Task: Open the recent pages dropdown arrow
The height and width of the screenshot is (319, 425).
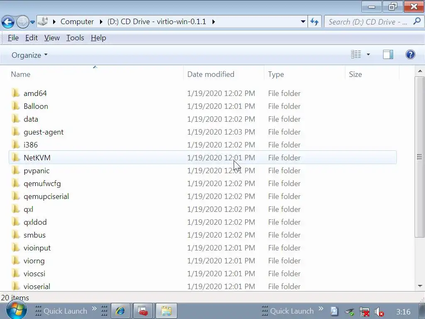Action: coord(32,22)
